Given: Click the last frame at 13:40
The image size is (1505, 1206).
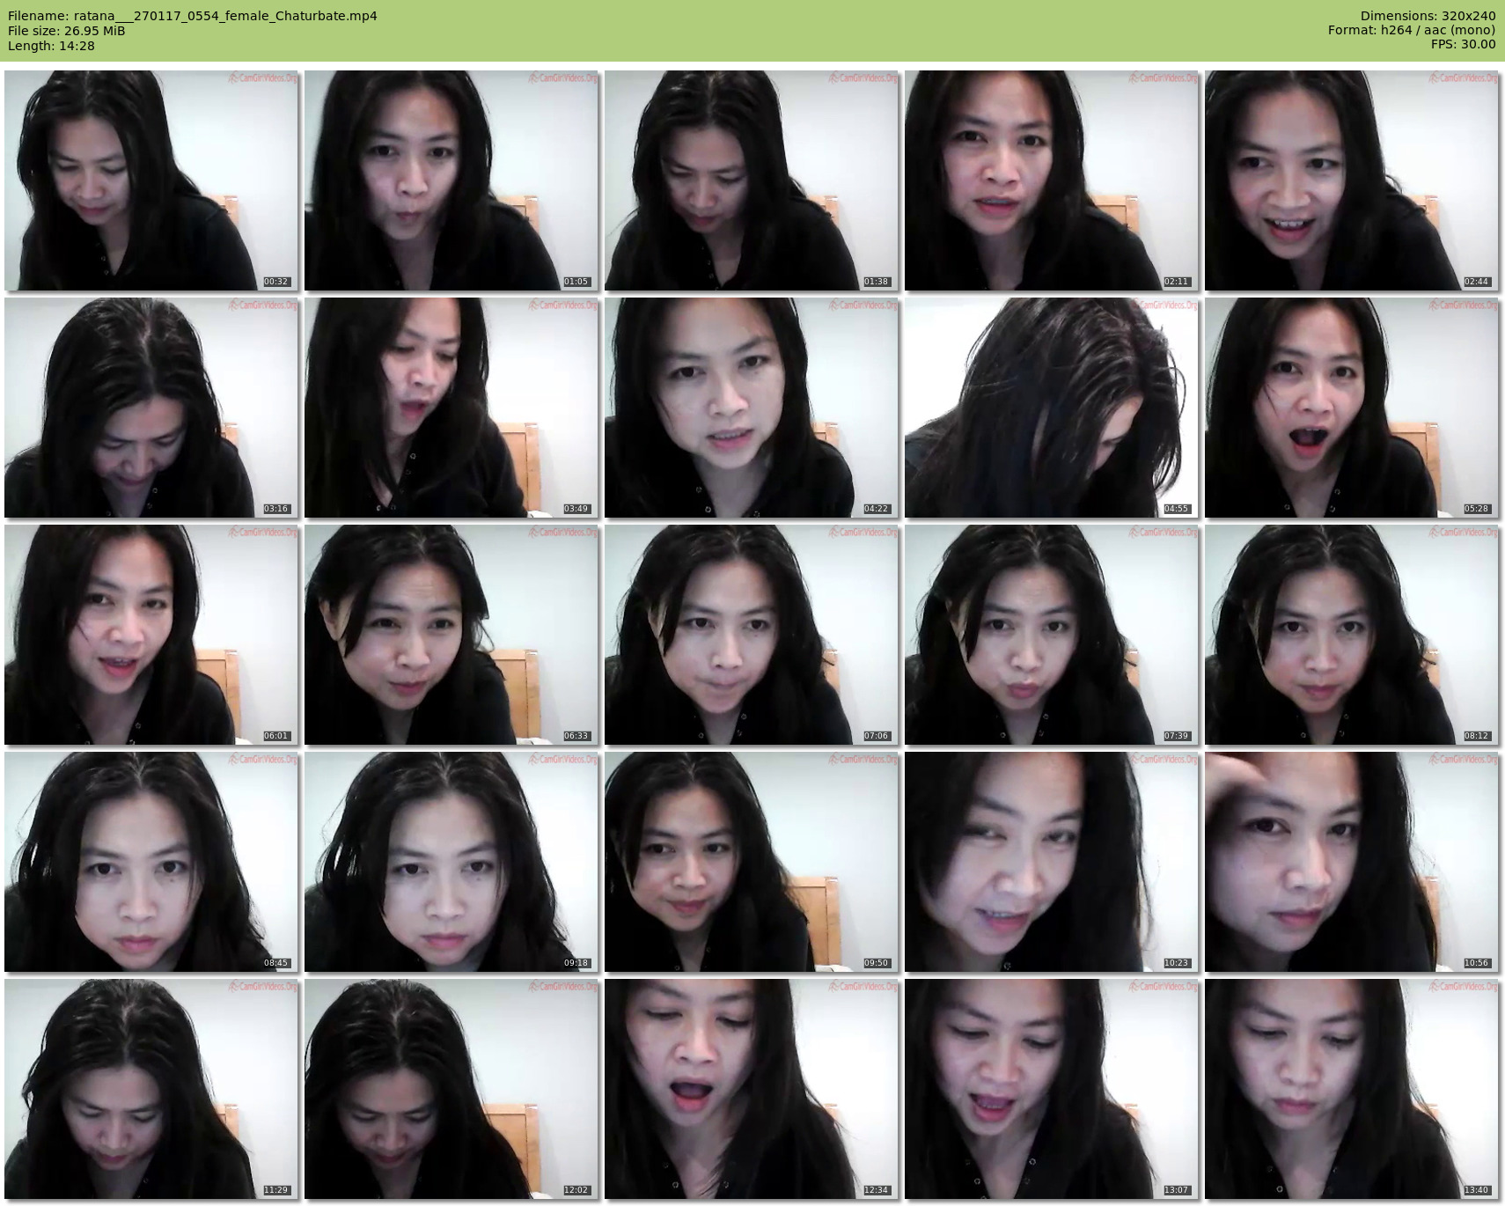Looking at the screenshot, I should click(1351, 1089).
